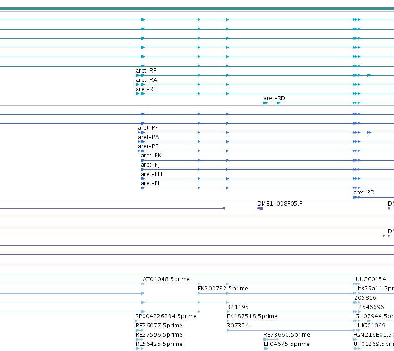Click the purple DME1-008F05.F feature block
Image resolution: width=394 pixels, height=351 pixels.
(260, 208)
